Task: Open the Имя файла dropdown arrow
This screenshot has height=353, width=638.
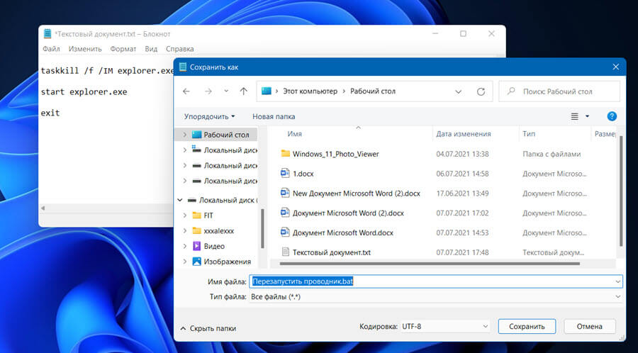Action: click(618, 281)
